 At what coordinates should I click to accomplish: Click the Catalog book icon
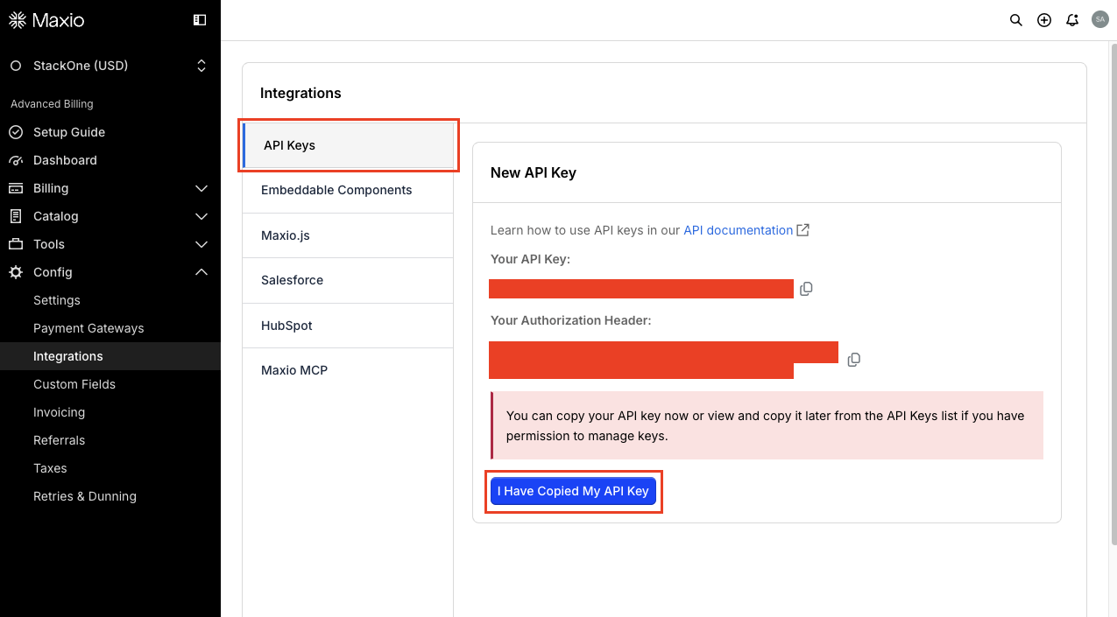[16, 216]
